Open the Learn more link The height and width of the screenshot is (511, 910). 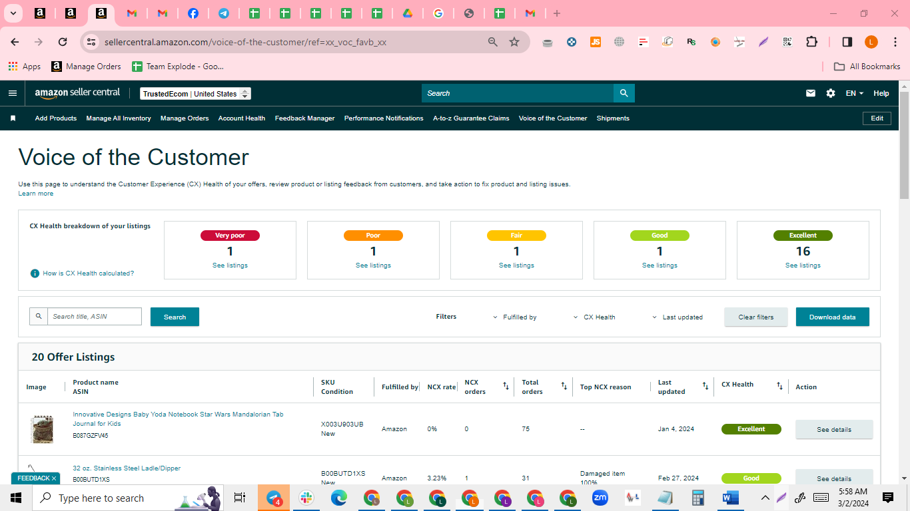36,194
